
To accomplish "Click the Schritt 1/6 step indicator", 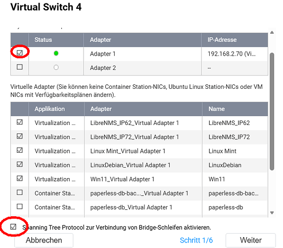I will coord(196,240).
